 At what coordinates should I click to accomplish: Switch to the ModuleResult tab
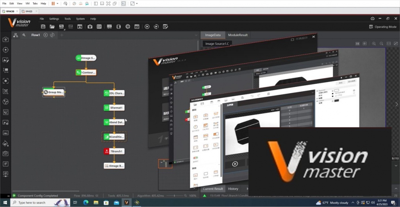(238, 35)
